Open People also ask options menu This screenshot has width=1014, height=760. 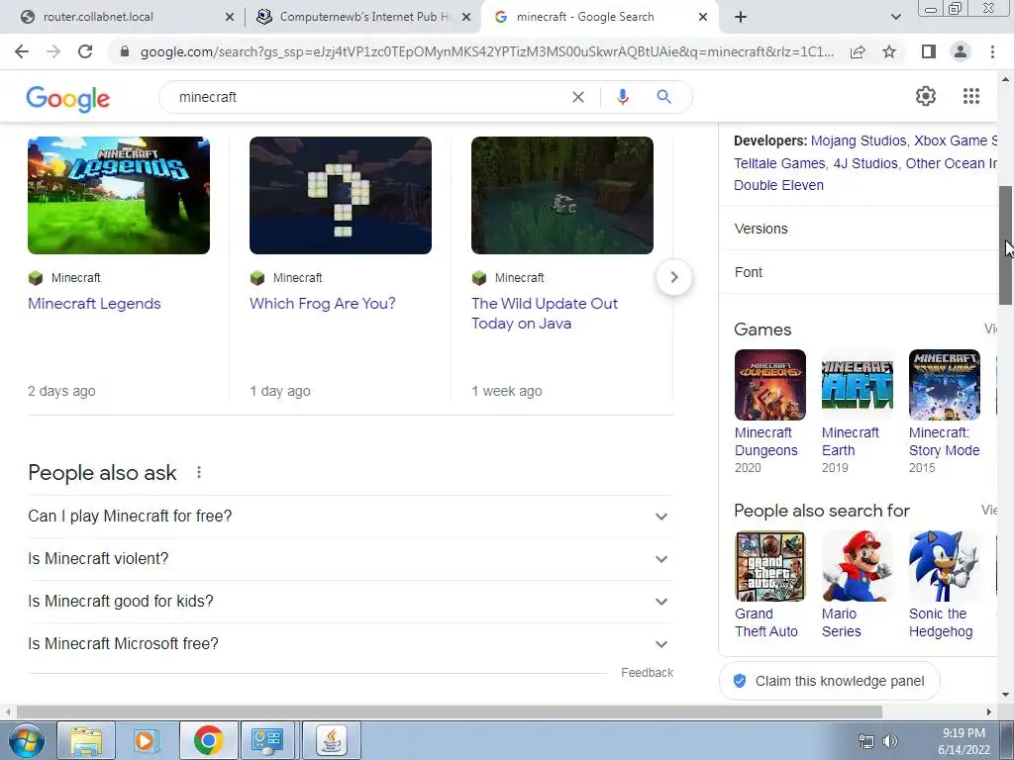(x=198, y=472)
